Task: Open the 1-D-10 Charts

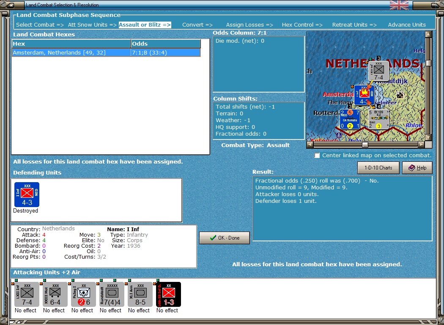Action: (378, 168)
